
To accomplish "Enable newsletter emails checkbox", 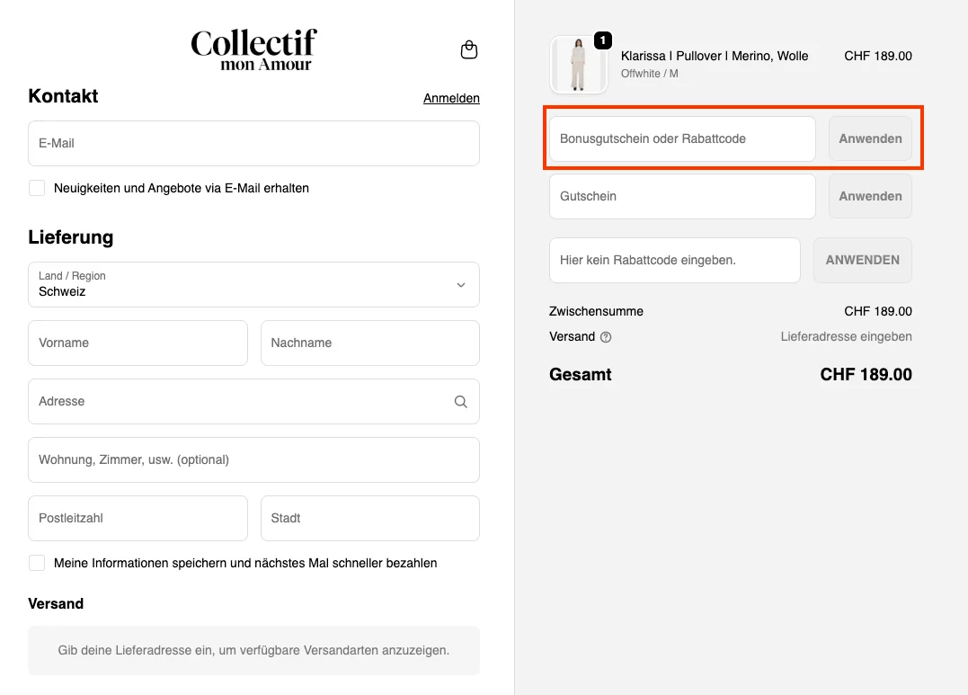I will (36, 188).
